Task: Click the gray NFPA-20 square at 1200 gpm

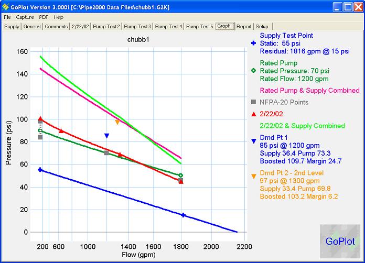Action: pos(106,153)
